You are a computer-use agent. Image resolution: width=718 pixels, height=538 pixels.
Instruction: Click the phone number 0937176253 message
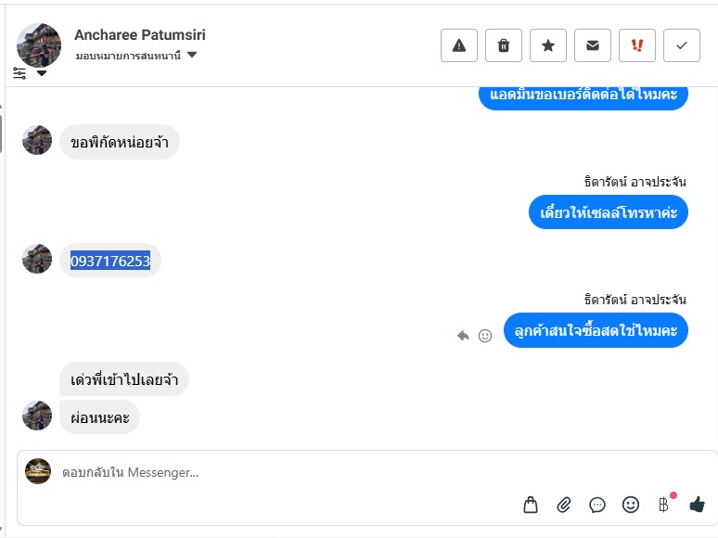pos(110,261)
